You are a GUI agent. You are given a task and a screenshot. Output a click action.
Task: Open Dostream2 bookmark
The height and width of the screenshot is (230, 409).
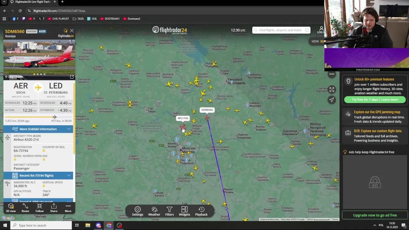coord(132,19)
